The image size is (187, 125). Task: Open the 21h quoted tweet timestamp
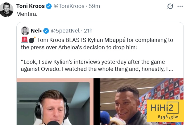[88, 31]
